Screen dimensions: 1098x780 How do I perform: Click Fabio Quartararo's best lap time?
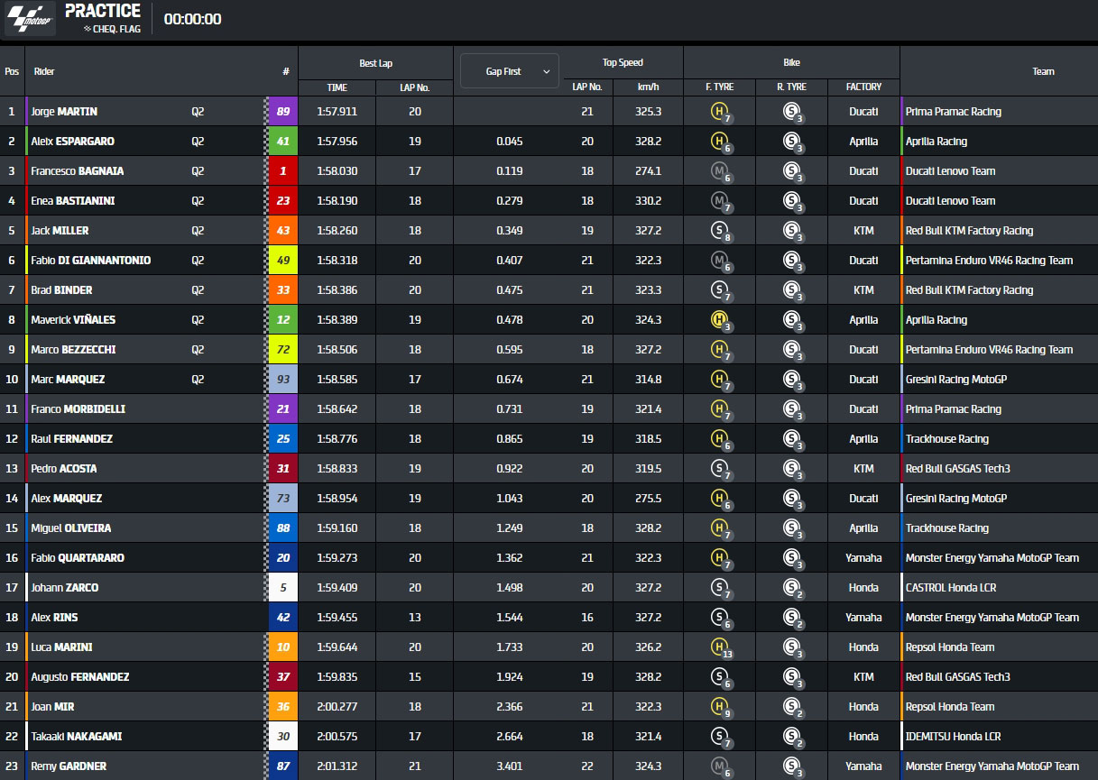click(x=337, y=558)
